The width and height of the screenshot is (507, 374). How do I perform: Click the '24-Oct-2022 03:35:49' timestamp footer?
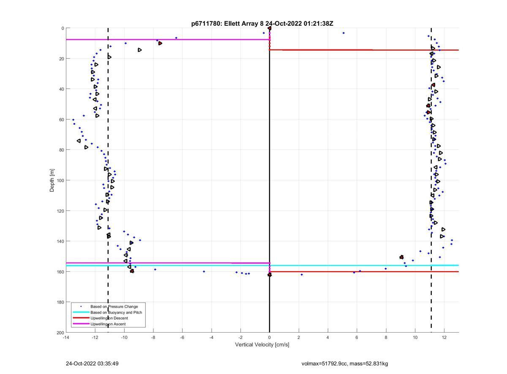point(92,363)
